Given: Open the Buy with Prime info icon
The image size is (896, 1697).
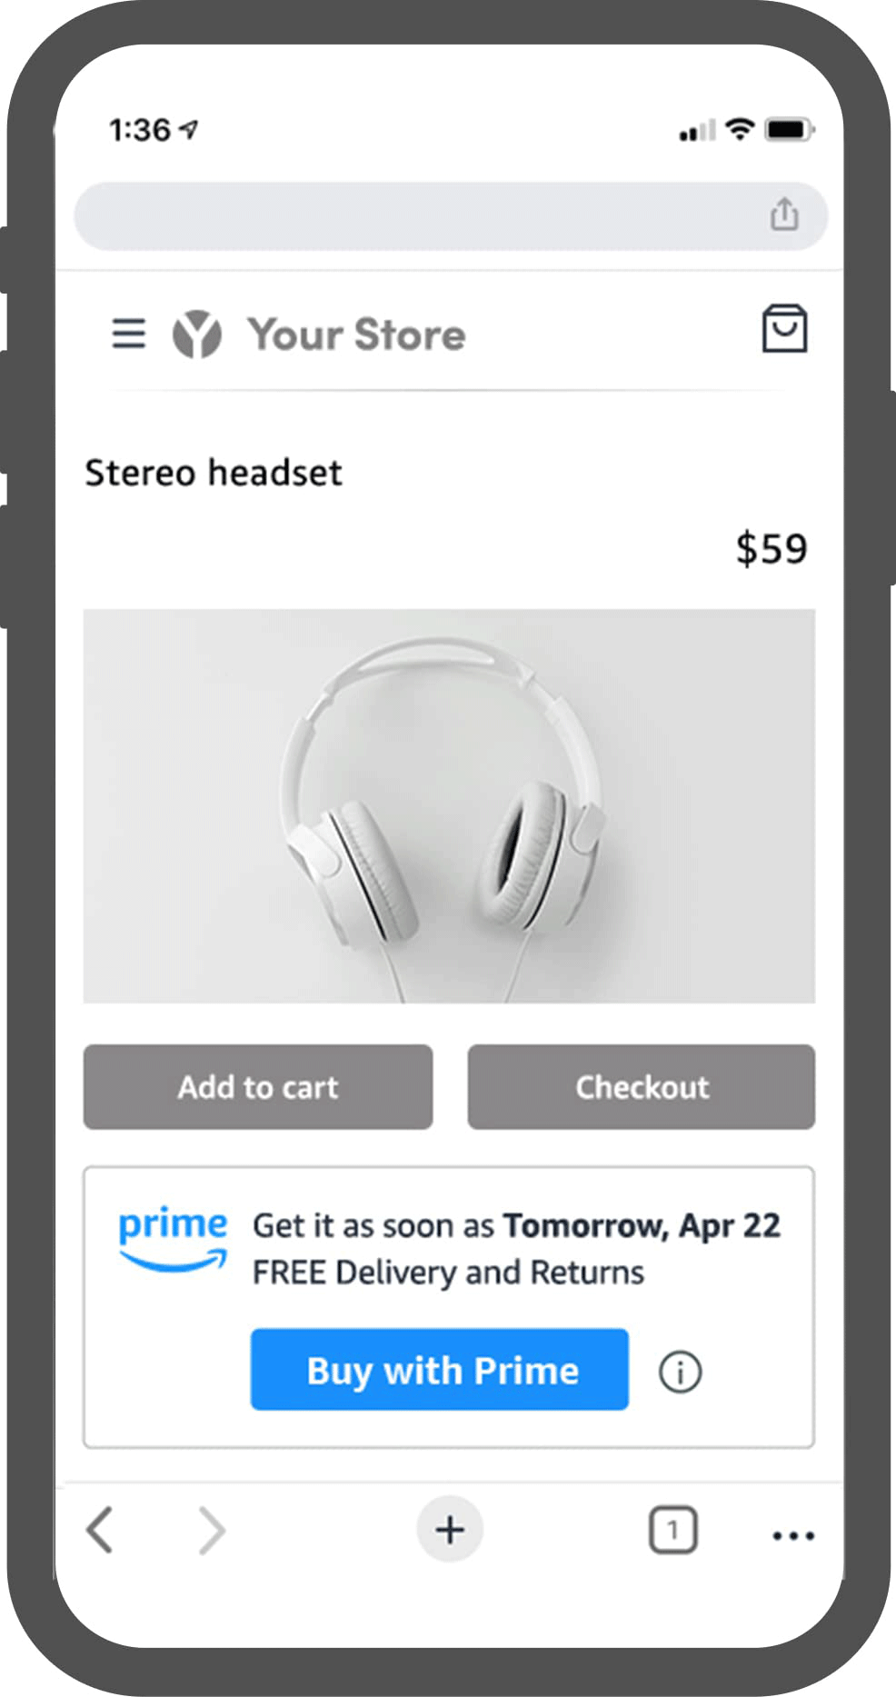Looking at the screenshot, I should pos(680,1371).
